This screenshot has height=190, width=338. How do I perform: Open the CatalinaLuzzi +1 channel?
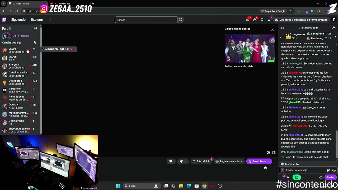(x=20, y=74)
